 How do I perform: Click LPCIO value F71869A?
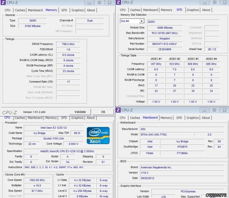pos(182,153)
